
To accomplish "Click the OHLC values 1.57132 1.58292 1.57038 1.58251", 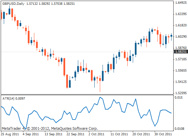I will click(x=50, y=4).
